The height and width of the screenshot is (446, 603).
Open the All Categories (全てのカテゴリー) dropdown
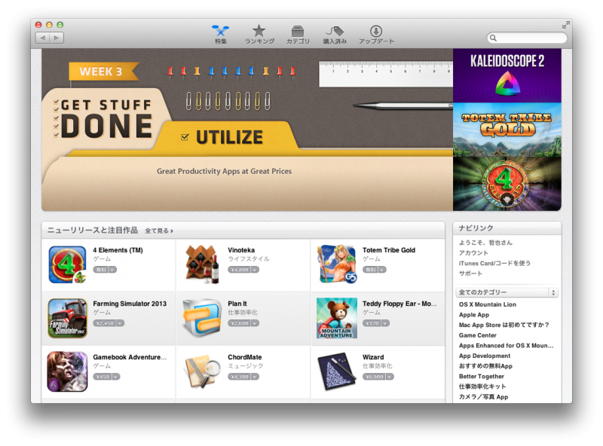click(x=507, y=292)
